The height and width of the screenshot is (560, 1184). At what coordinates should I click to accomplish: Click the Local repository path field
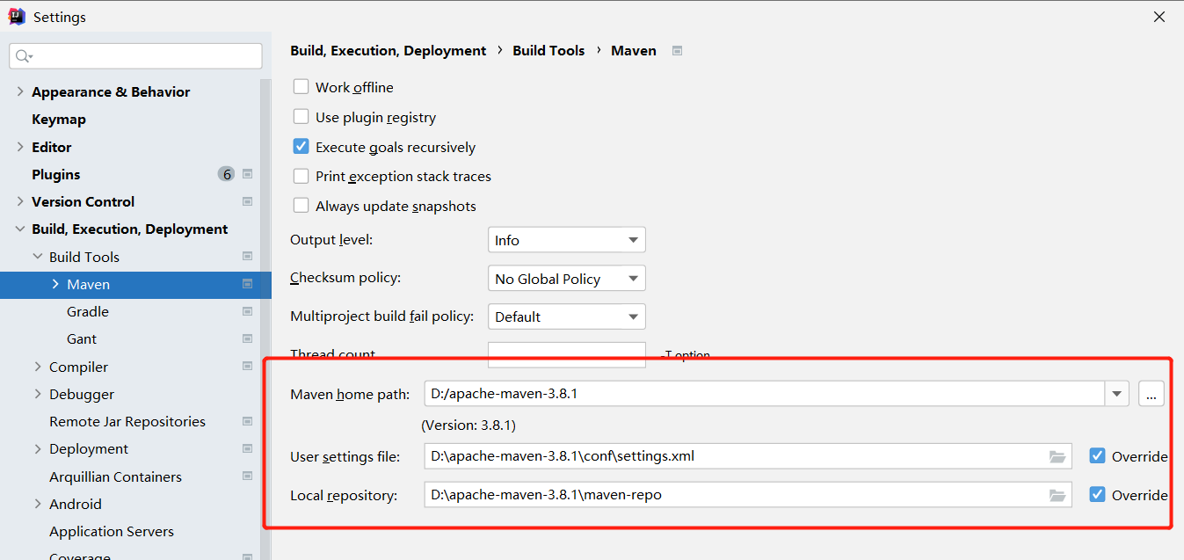[x=748, y=495]
